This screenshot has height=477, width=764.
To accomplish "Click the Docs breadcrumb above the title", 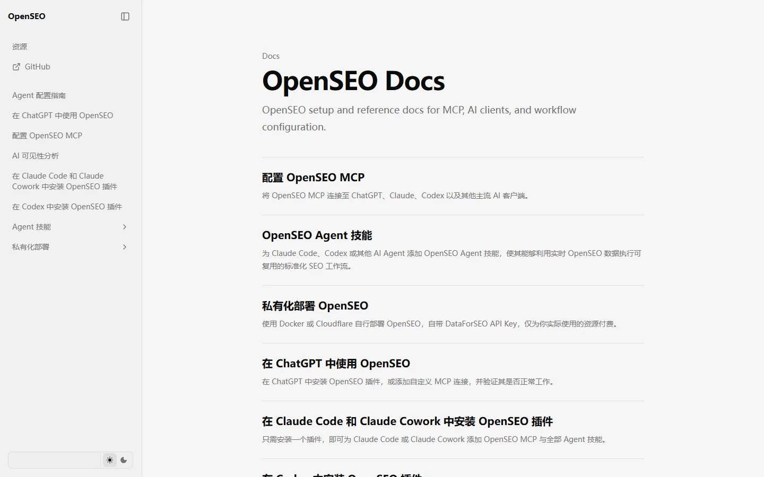I will (271, 56).
